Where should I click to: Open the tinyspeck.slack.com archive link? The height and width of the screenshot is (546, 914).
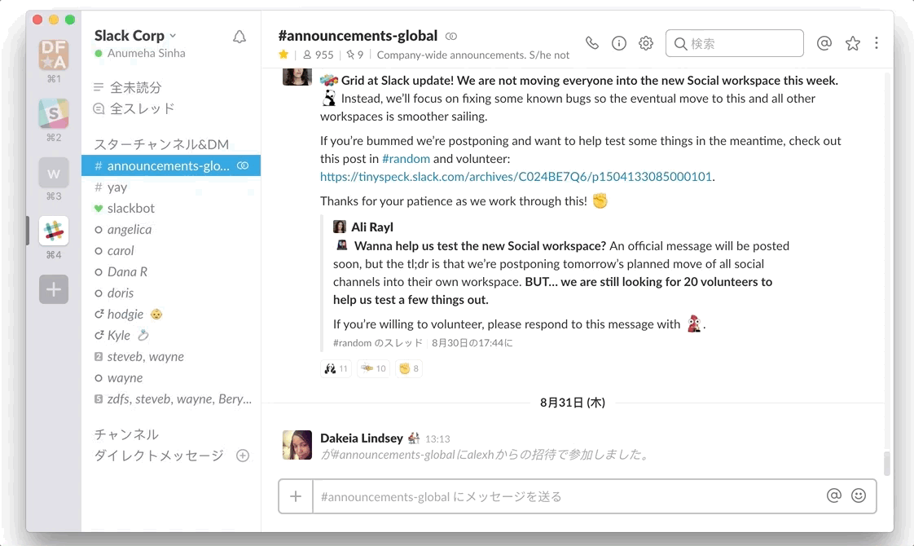click(516, 177)
